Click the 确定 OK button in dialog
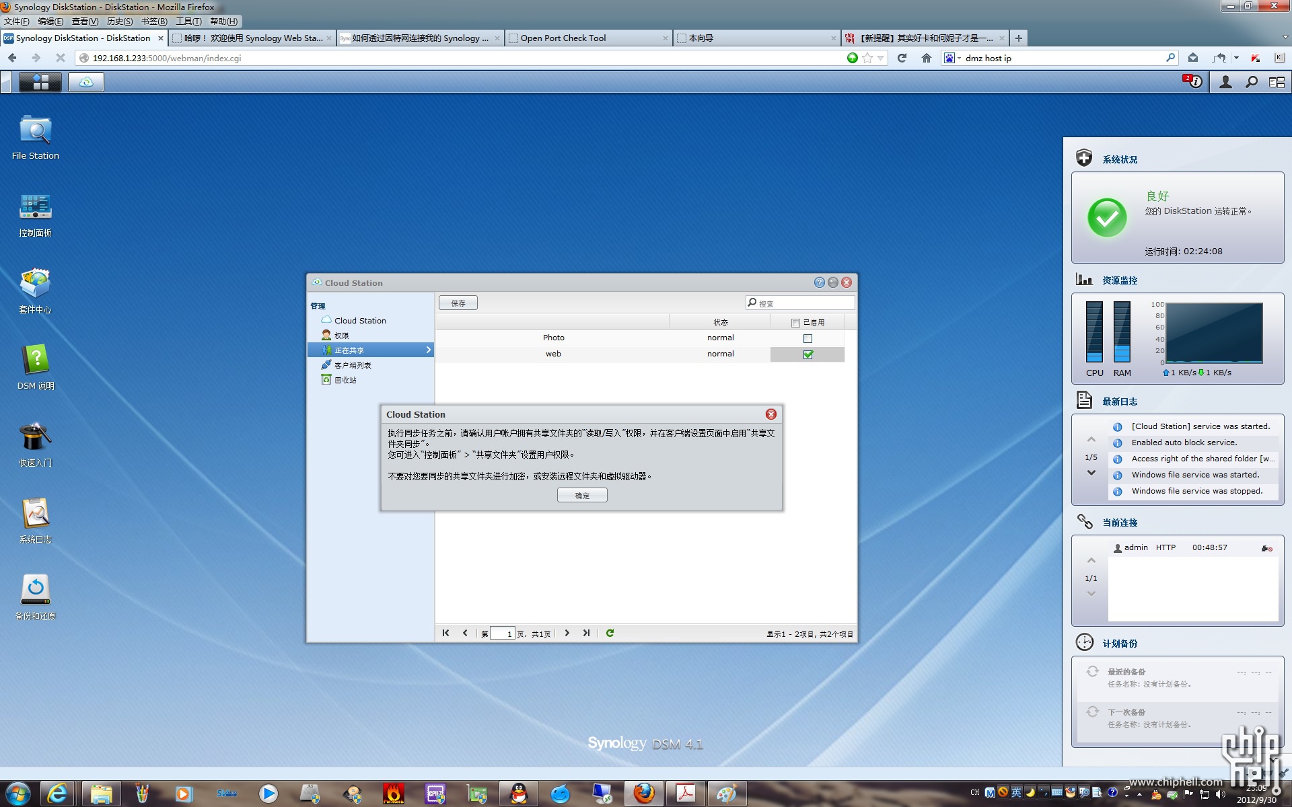This screenshot has height=807, width=1292. click(x=582, y=496)
